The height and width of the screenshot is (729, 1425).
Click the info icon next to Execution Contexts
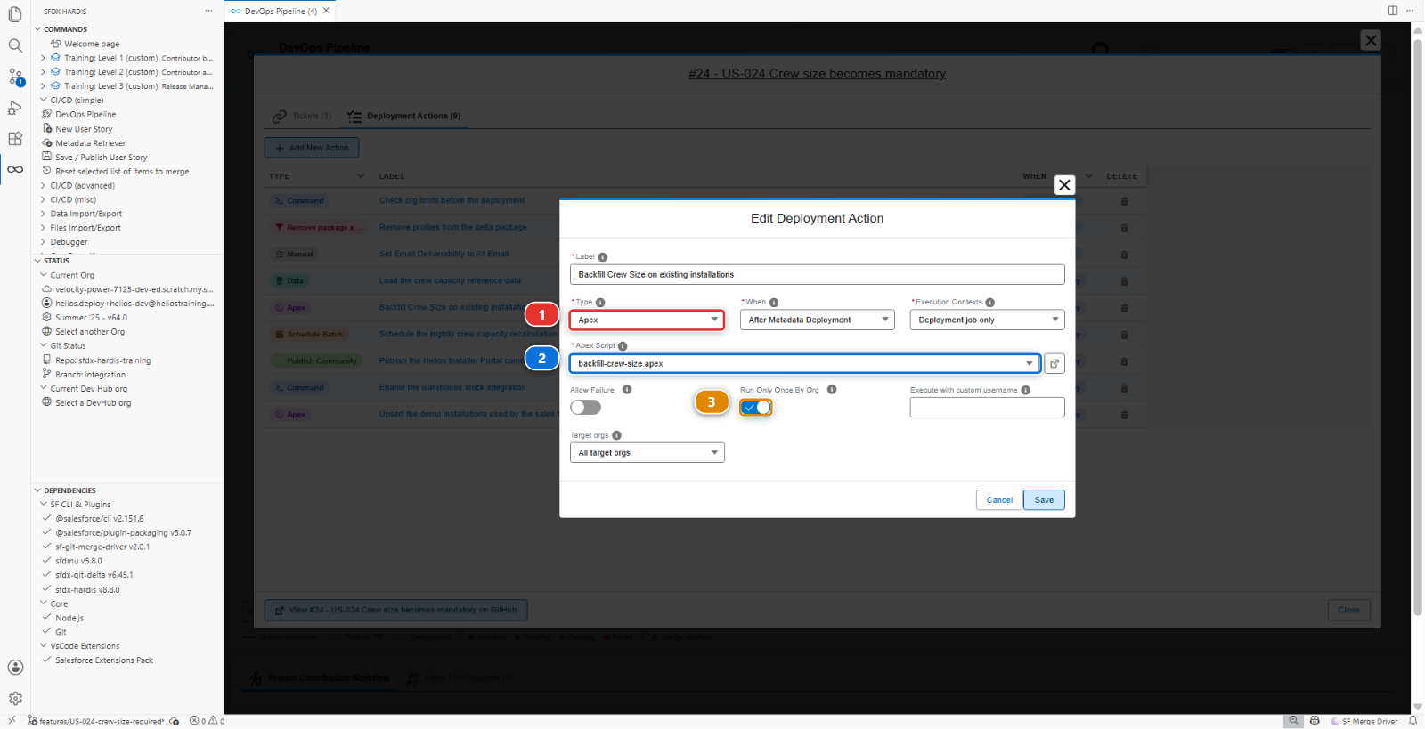click(x=990, y=303)
